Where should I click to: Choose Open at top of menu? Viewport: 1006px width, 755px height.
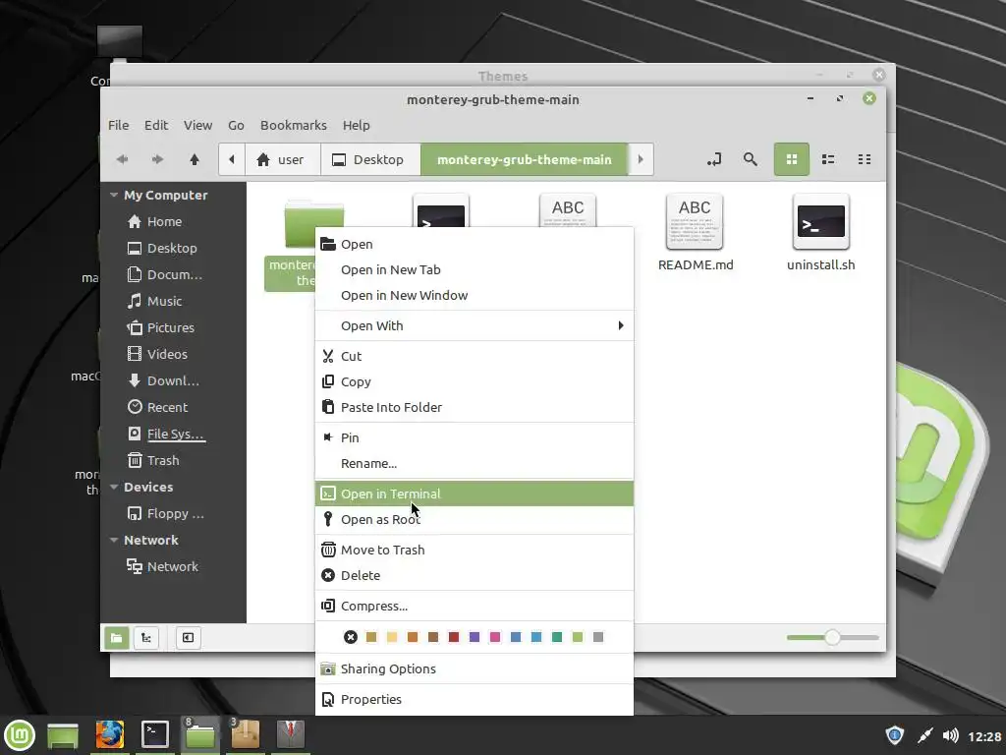point(475,244)
